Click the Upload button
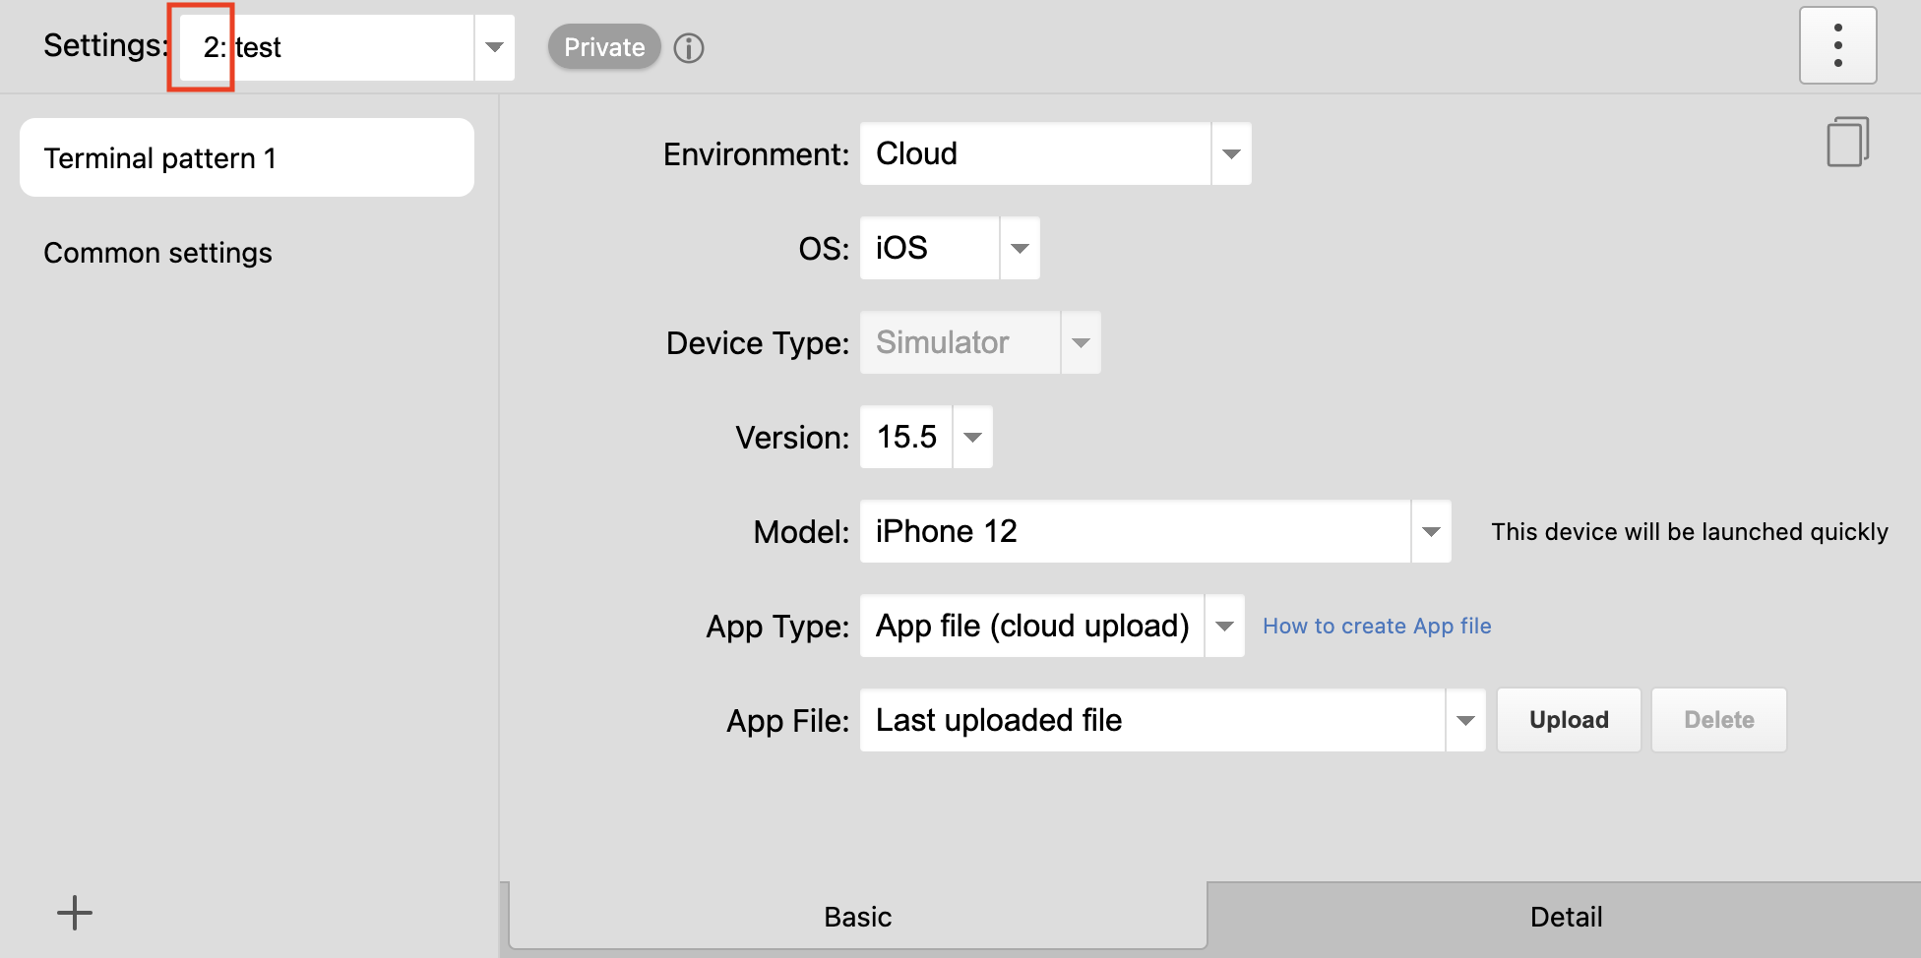Screen dimensions: 1921x958 1569,720
